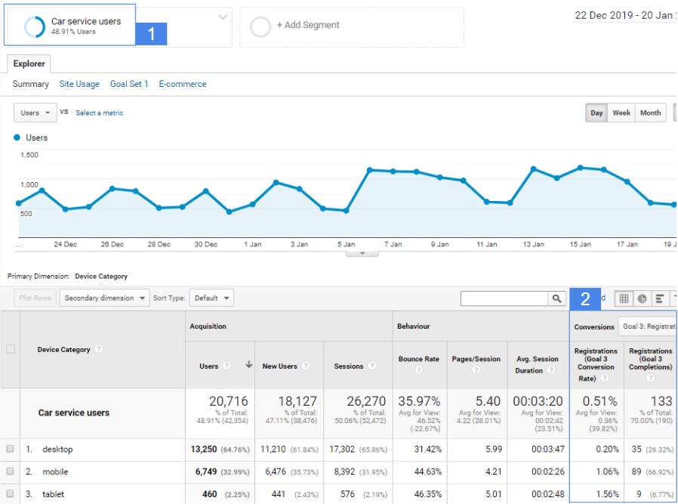Click help icon next to New Users
Screen dimensions: 678x504
pyautogui.click(x=306, y=366)
